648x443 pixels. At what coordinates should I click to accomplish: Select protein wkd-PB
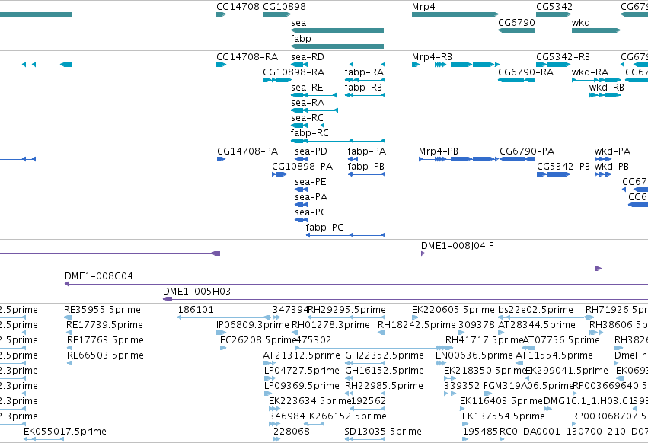point(611,167)
